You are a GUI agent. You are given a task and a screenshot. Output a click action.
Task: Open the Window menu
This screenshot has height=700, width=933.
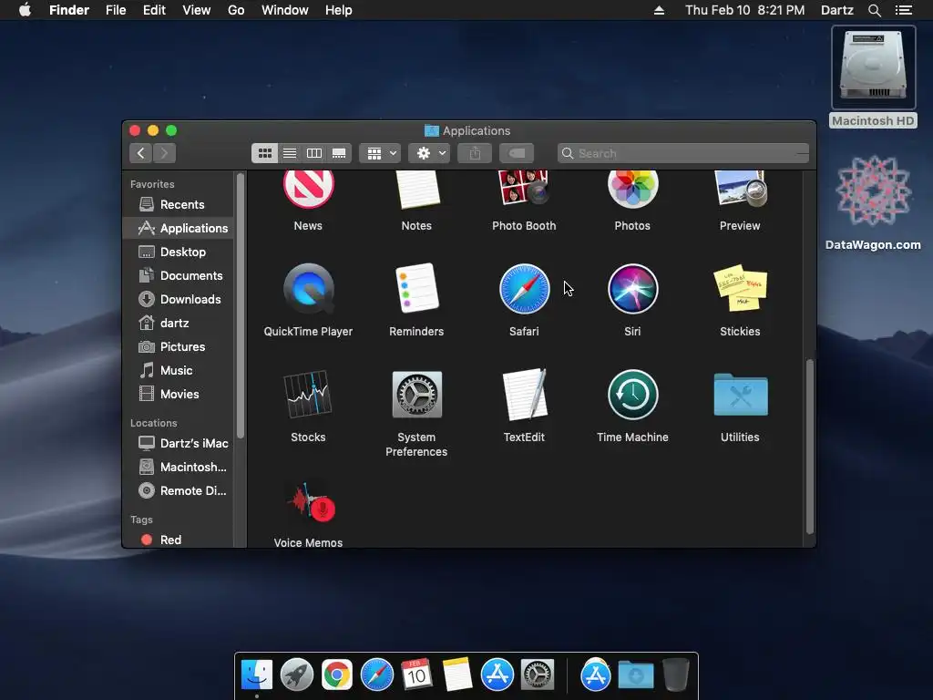click(285, 10)
